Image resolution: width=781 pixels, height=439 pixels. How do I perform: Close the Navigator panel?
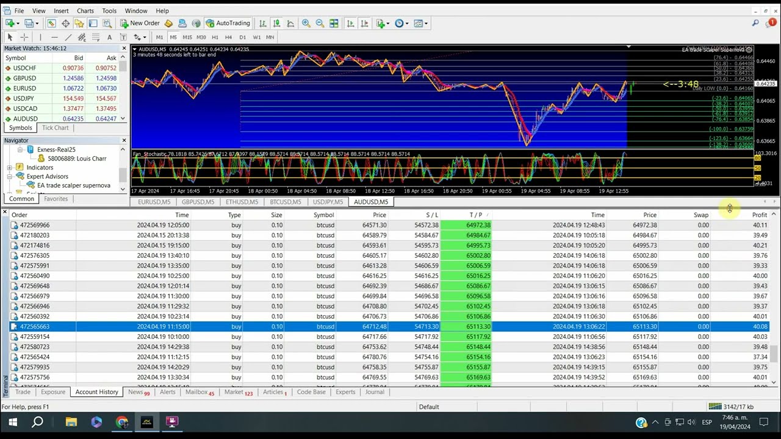point(124,140)
